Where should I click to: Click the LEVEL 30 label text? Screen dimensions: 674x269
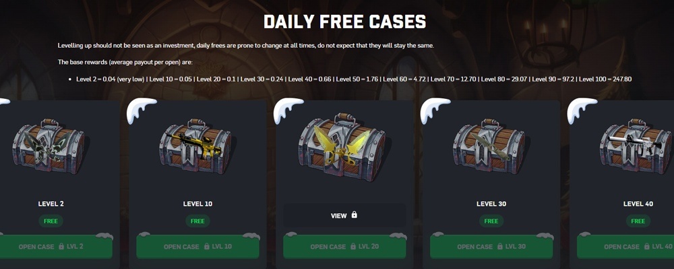point(491,204)
